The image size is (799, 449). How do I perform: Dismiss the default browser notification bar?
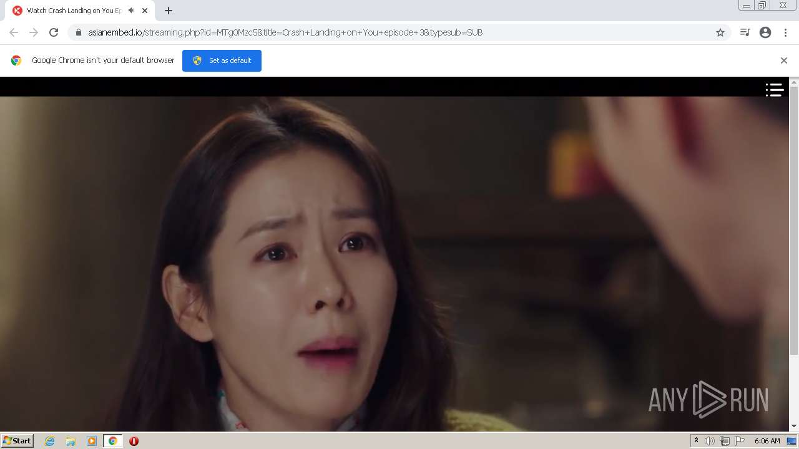(784, 60)
